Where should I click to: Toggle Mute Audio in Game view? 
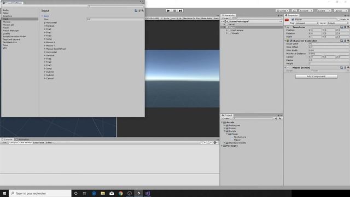[x=207, y=18]
